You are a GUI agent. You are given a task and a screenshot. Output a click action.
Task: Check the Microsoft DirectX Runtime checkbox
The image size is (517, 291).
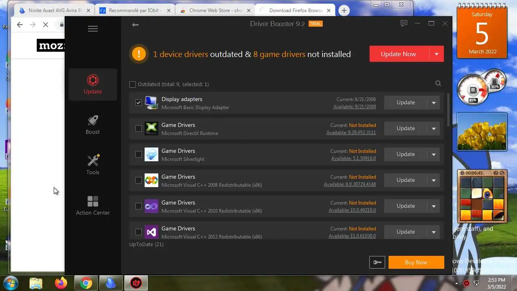[139, 129]
